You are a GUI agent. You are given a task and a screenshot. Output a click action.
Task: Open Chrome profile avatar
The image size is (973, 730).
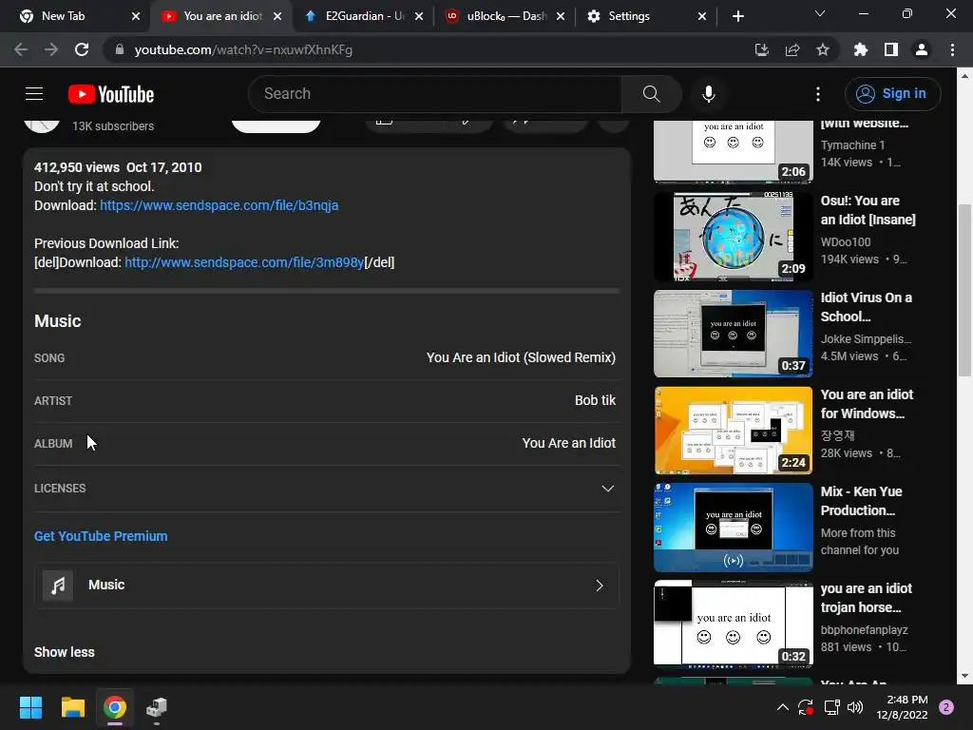(x=922, y=49)
